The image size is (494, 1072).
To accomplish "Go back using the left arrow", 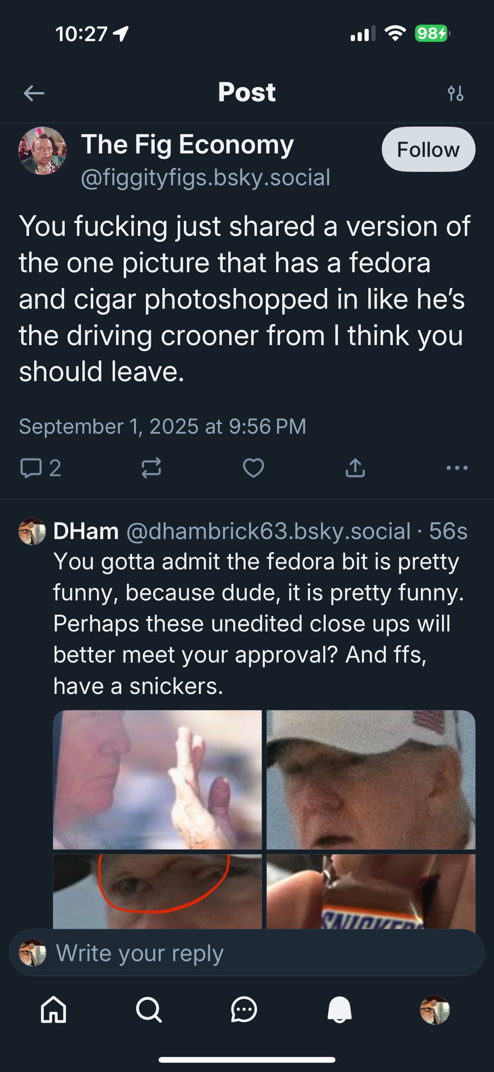I will [34, 93].
